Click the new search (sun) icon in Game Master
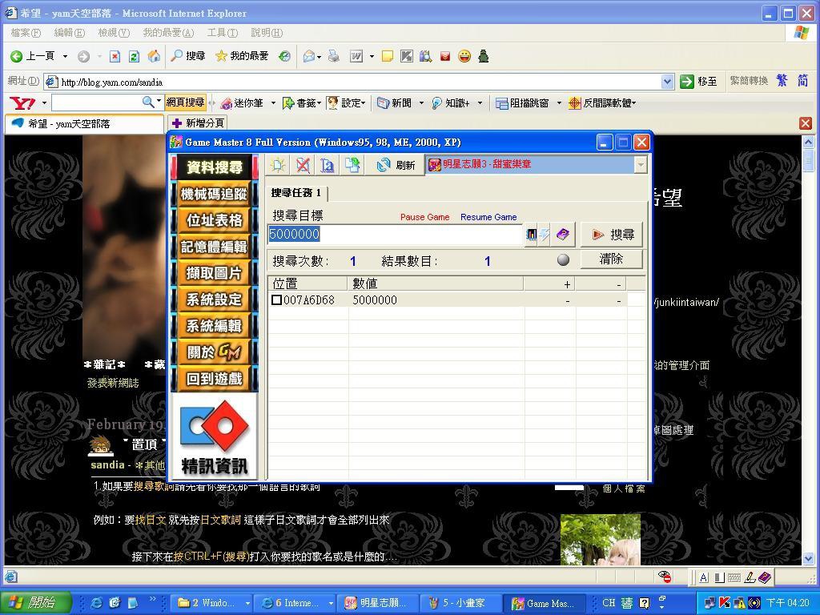The height and width of the screenshot is (615, 820). (x=278, y=165)
